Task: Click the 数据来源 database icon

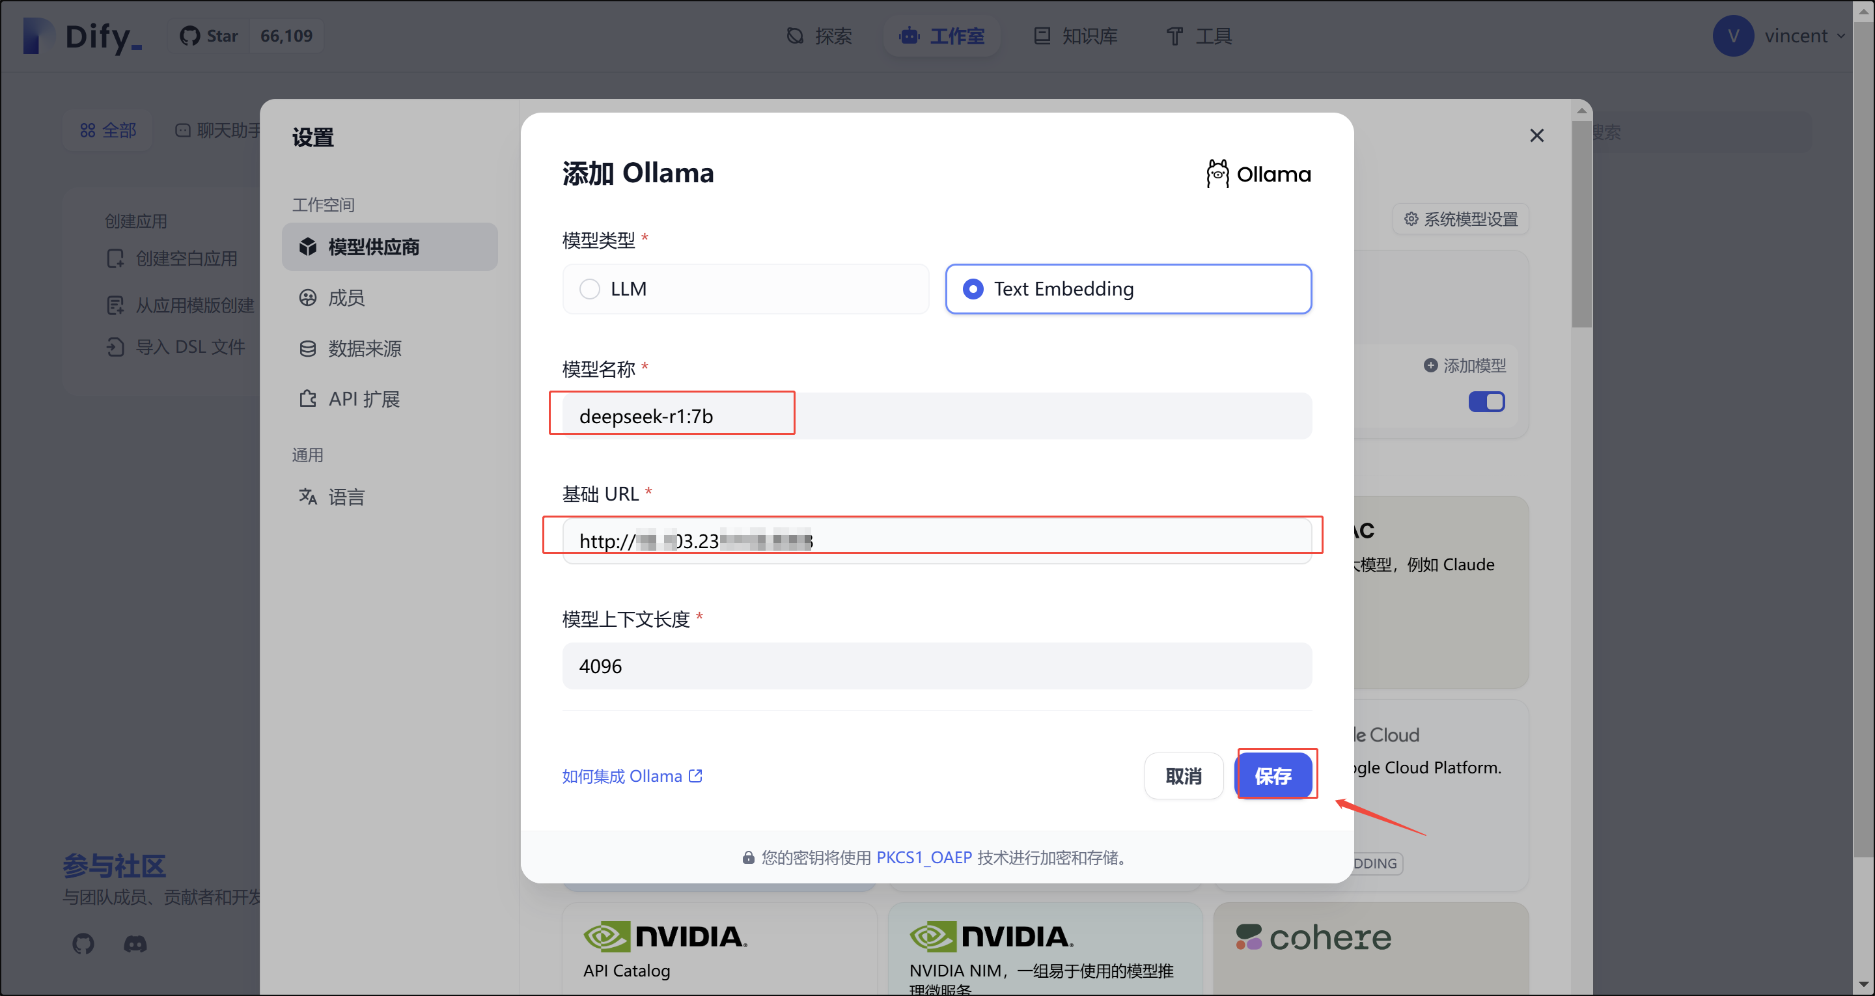Action: (x=308, y=348)
